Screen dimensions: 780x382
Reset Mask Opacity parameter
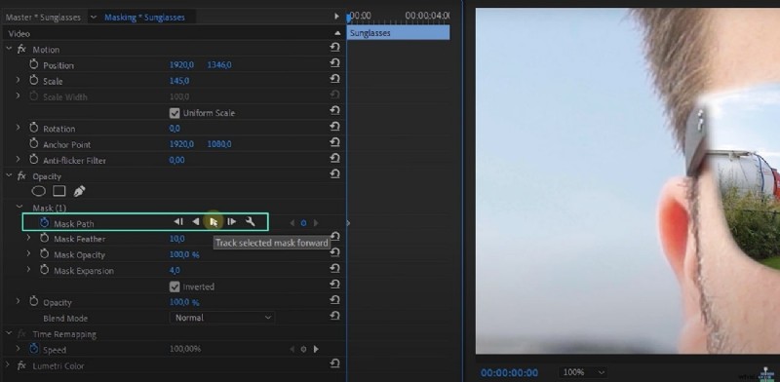click(334, 252)
